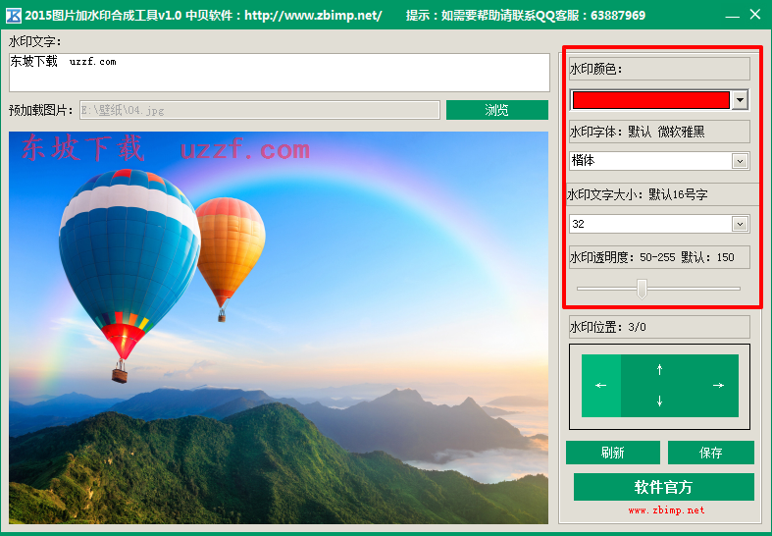Click the watermark transparency slider handle
Screen dimensions: 772x536
pos(642,289)
